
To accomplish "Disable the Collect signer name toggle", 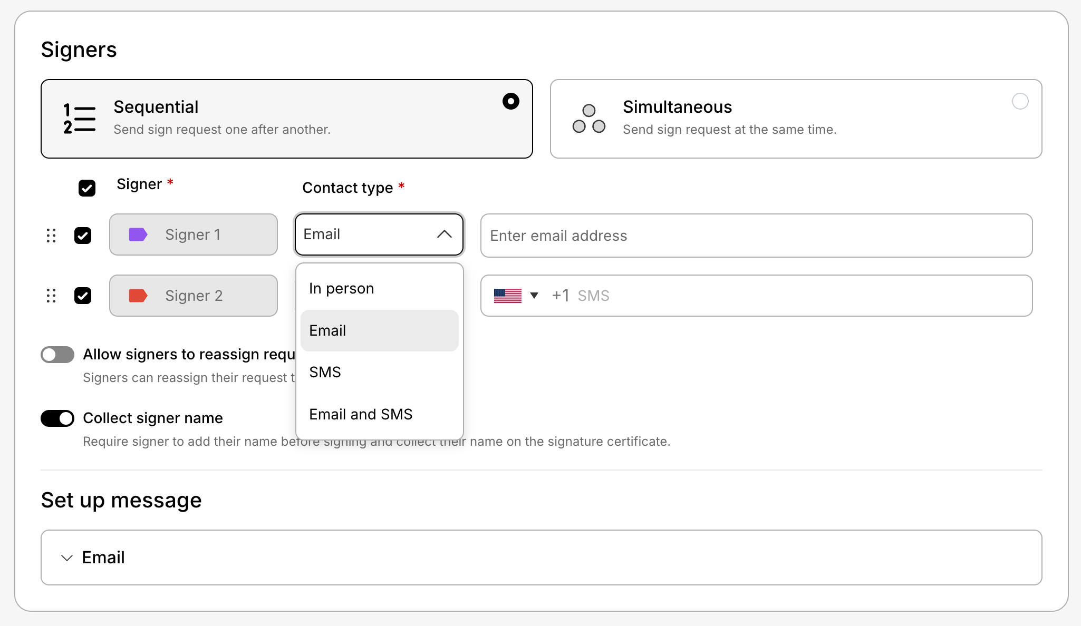I will tap(57, 418).
